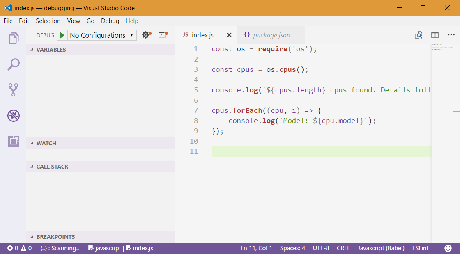Open the Explorer view in the activity bar
This screenshot has width=460, height=254.
click(14, 39)
